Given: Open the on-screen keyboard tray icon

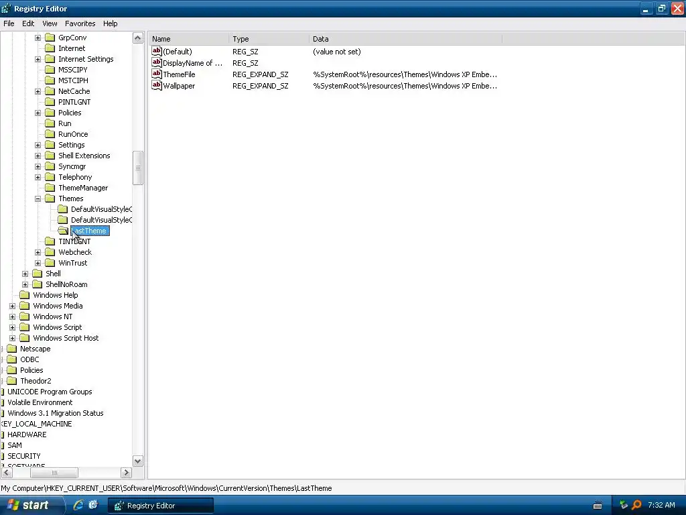Looking at the screenshot, I should pyautogui.click(x=598, y=506).
